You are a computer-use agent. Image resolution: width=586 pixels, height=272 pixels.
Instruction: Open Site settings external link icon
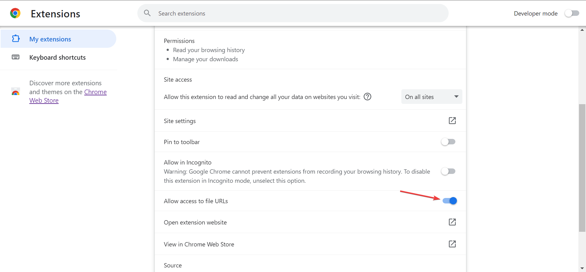452,121
